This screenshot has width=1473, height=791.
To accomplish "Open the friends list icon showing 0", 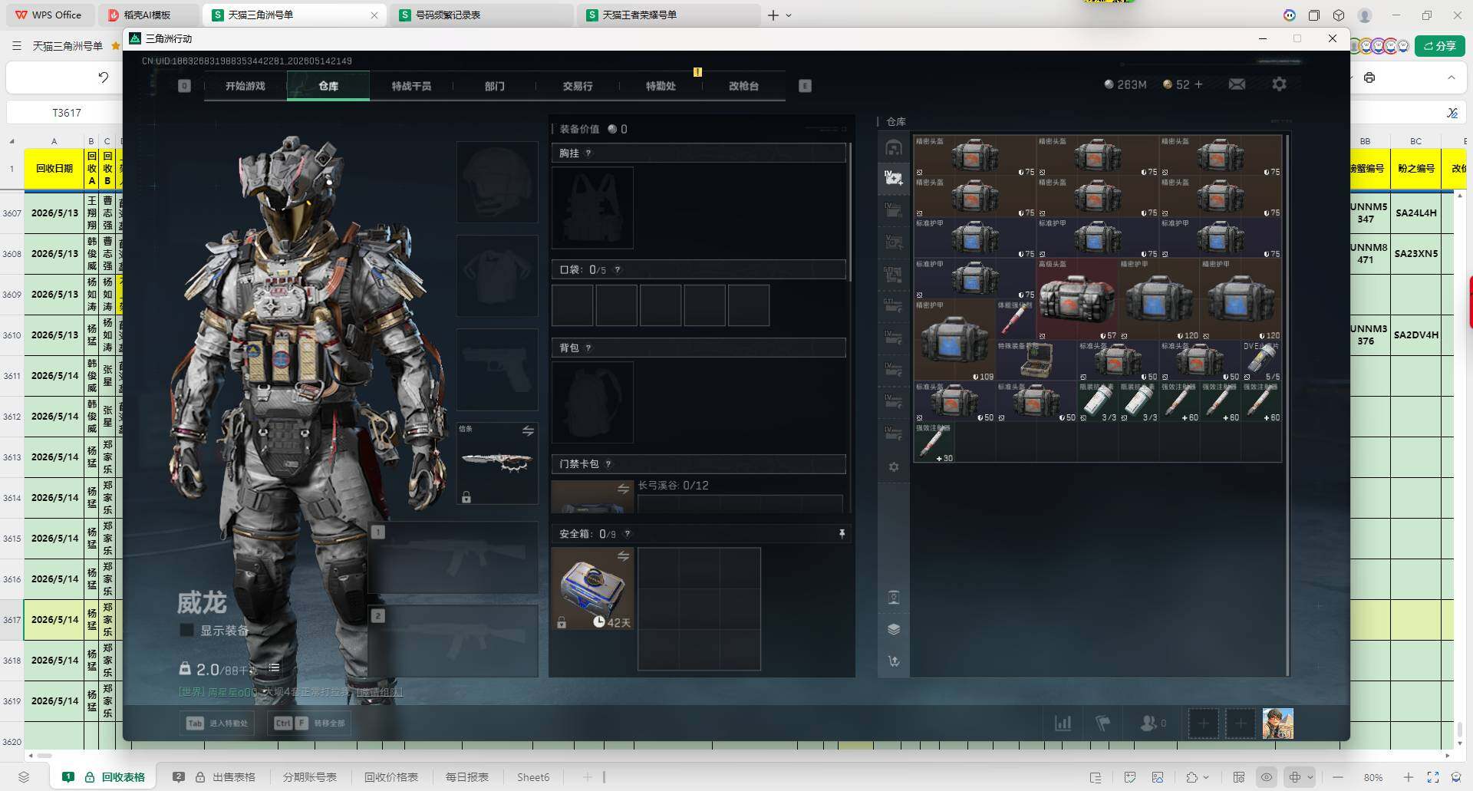I will 1153,723.
